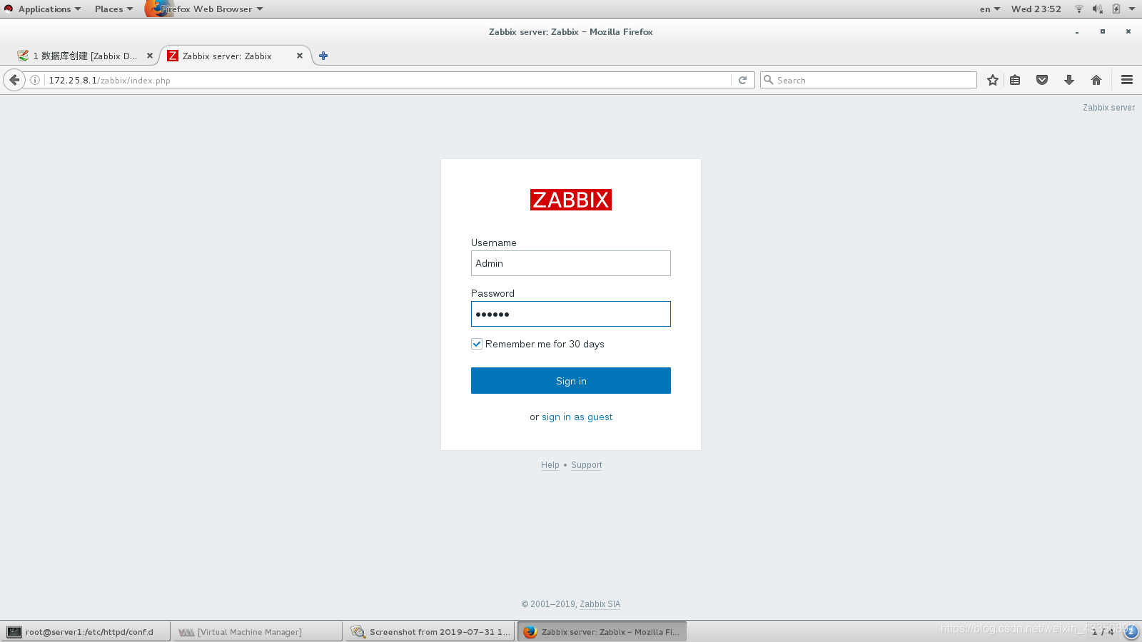Click the Firefox Search box
Viewport: 1142px width, 642px height.
coord(869,80)
